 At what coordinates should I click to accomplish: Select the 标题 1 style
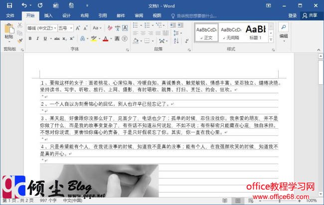point(255,33)
